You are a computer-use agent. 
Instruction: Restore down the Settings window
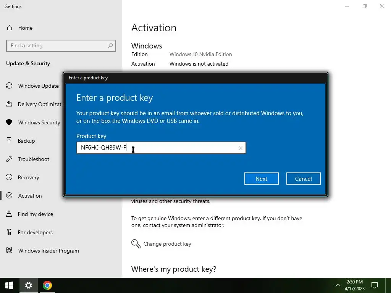pos(364,6)
